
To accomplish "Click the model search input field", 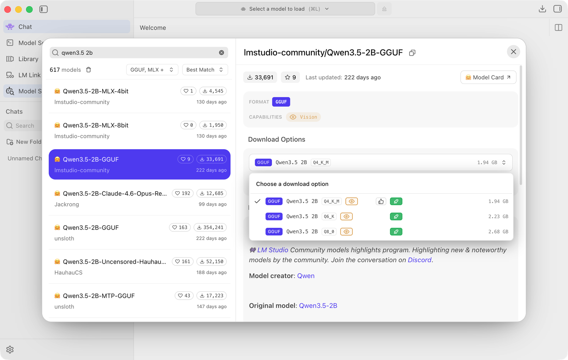I will pos(139,53).
